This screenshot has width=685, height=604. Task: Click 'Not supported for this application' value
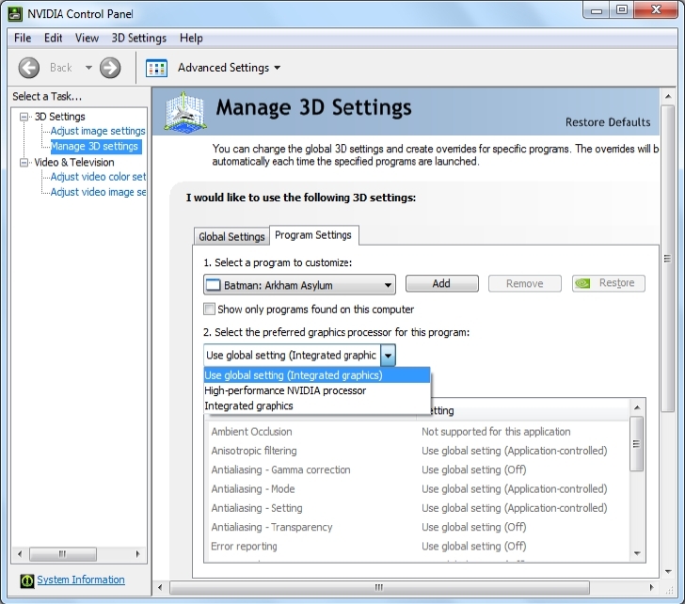point(496,432)
